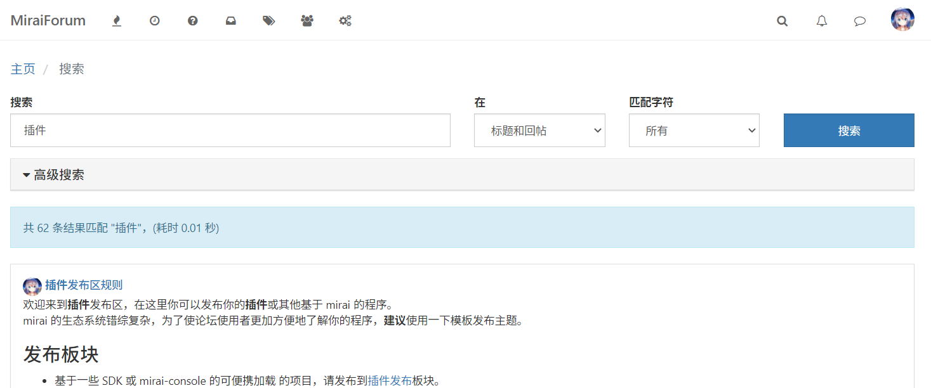Open the chat speech bubble icon
Viewport: 931px width, 388px height.
[x=860, y=21]
